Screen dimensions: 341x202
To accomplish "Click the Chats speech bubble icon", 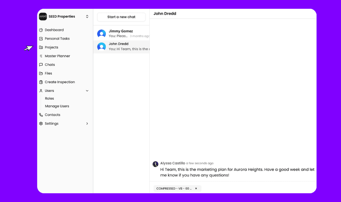I will pyautogui.click(x=41, y=65).
